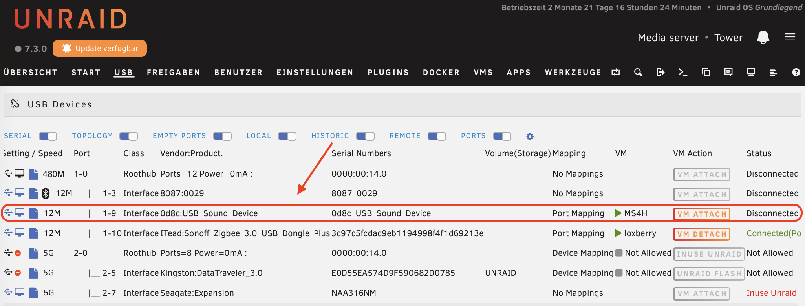The height and width of the screenshot is (306, 805).
Task: Click the copy windows icon in nav bar
Action: tap(706, 72)
